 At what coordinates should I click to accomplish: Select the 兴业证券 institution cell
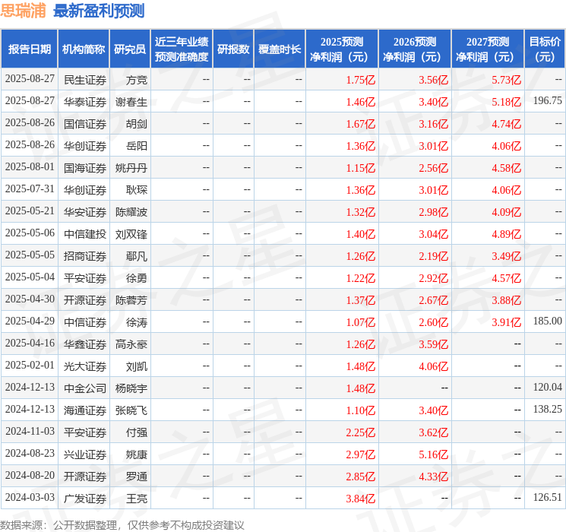point(85,454)
